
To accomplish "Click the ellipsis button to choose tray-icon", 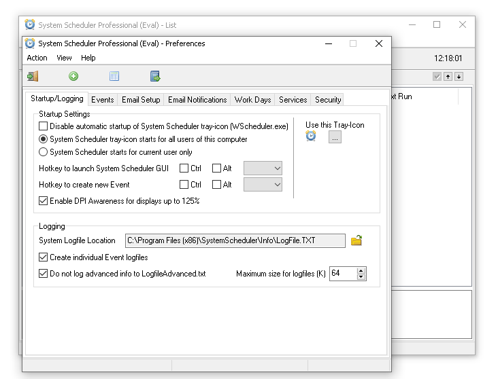I will coord(335,137).
